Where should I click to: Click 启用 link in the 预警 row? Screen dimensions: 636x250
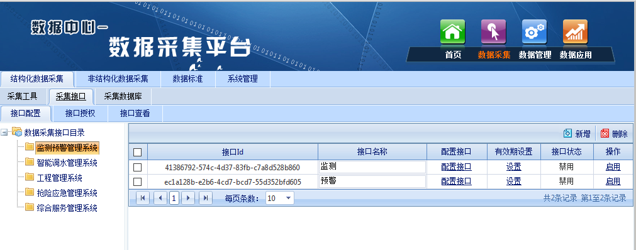coord(613,181)
